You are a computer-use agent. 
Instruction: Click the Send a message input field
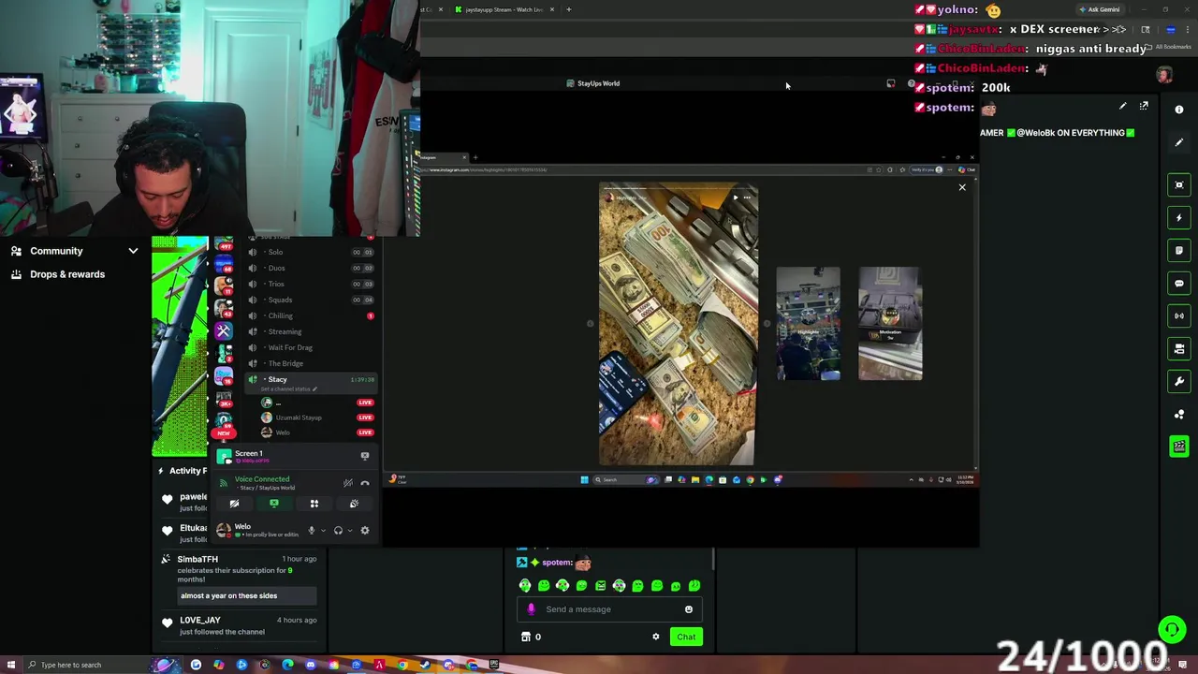point(610,609)
